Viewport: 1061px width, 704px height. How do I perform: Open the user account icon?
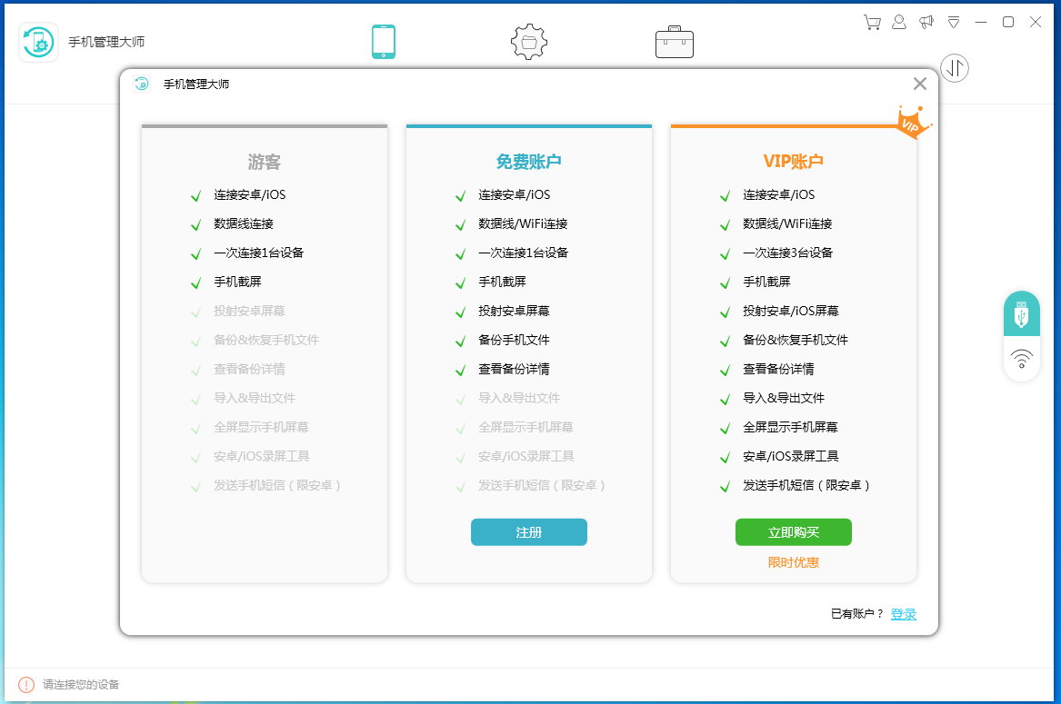point(899,23)
